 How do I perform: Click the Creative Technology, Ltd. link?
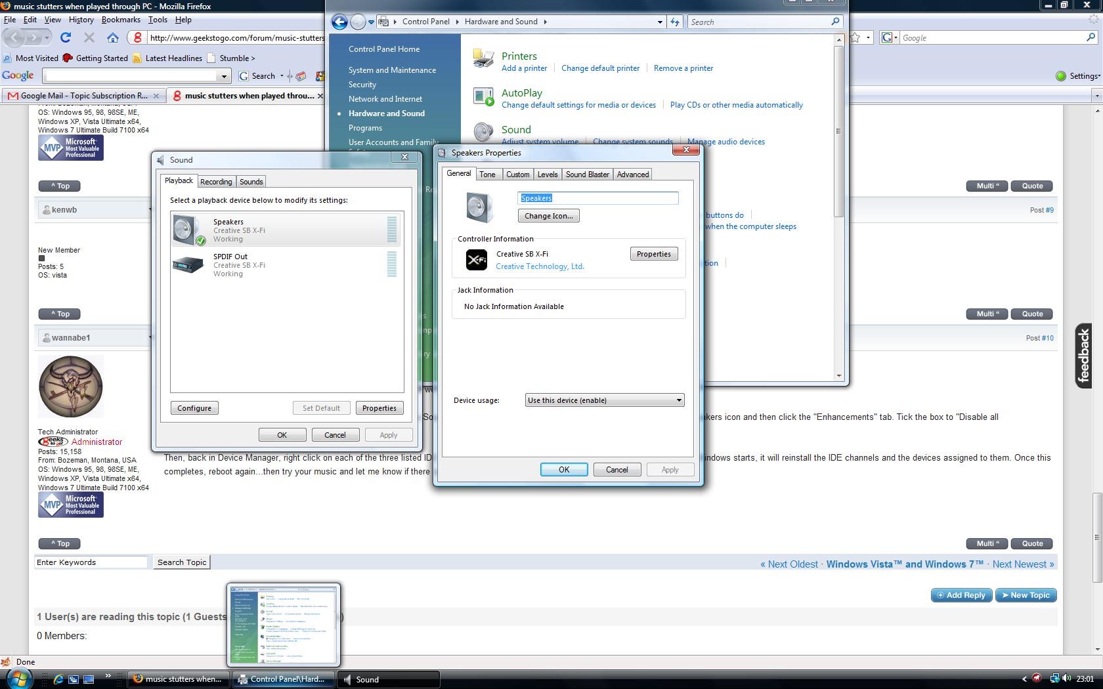540,266
